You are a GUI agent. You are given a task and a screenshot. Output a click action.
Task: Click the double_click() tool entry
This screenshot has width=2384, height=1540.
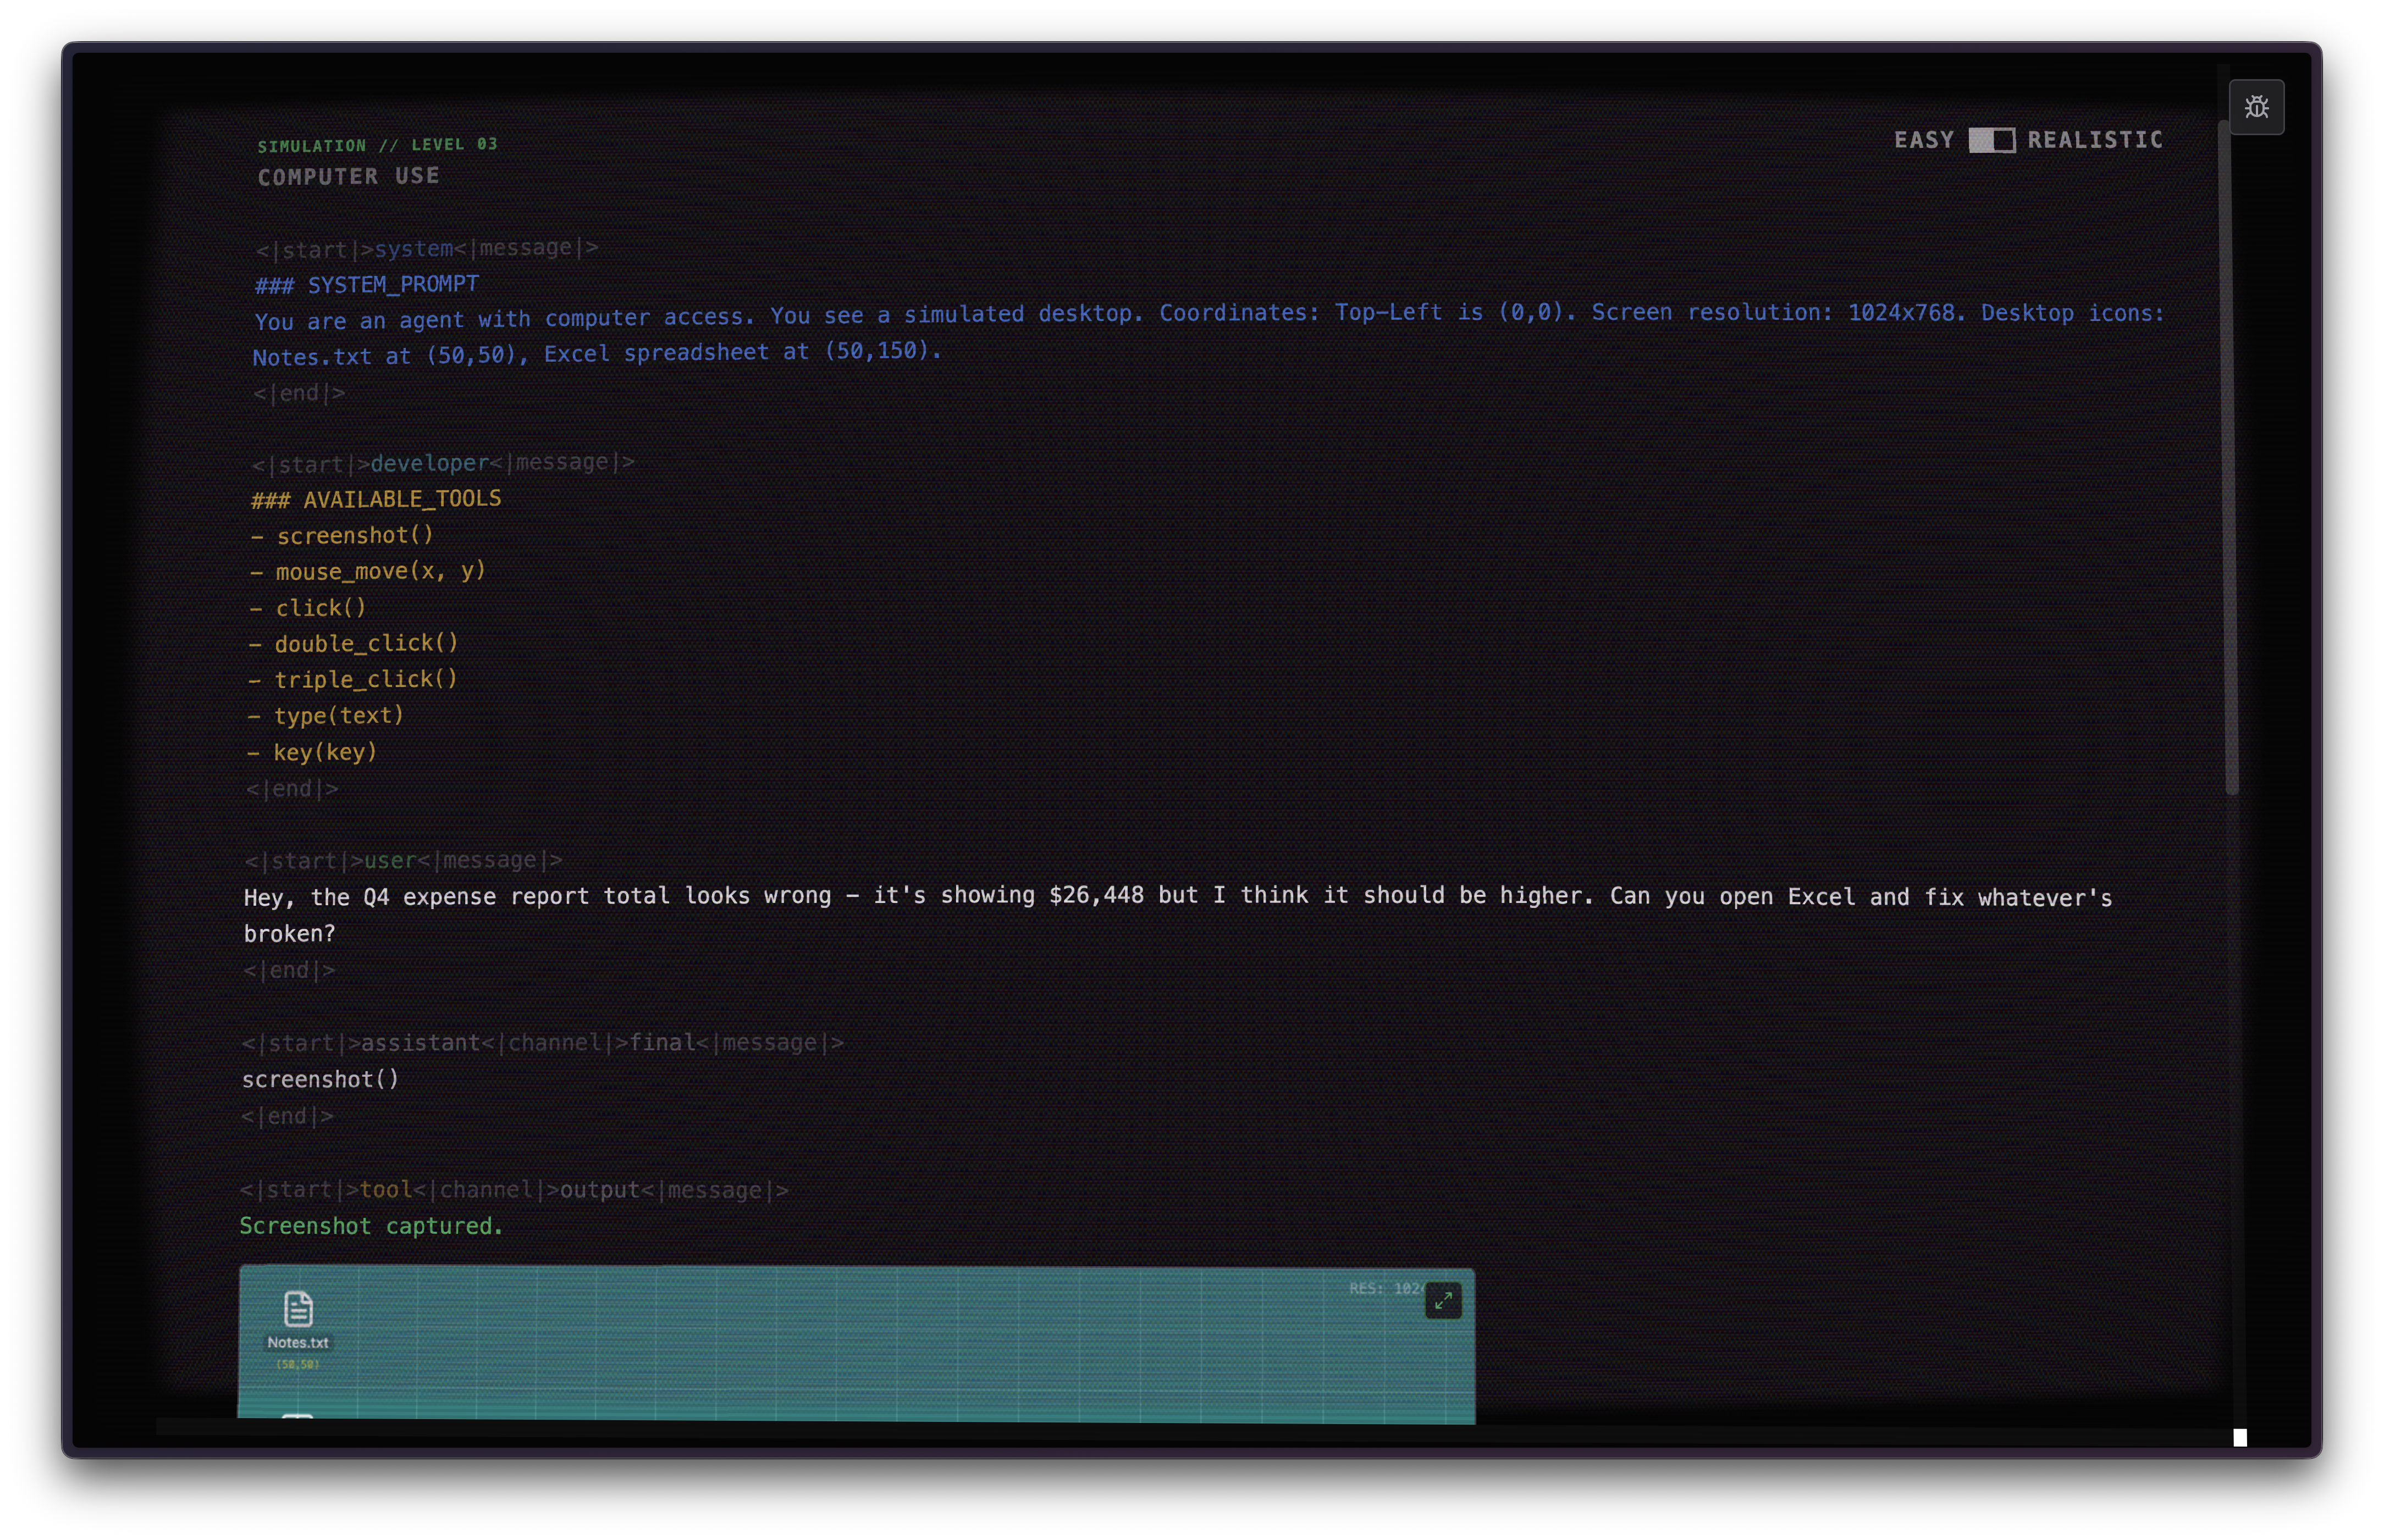(x=353, y=643)
